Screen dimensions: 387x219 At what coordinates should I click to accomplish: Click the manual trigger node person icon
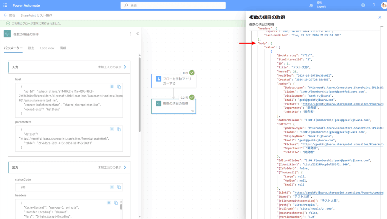click(x=158, y=79)
